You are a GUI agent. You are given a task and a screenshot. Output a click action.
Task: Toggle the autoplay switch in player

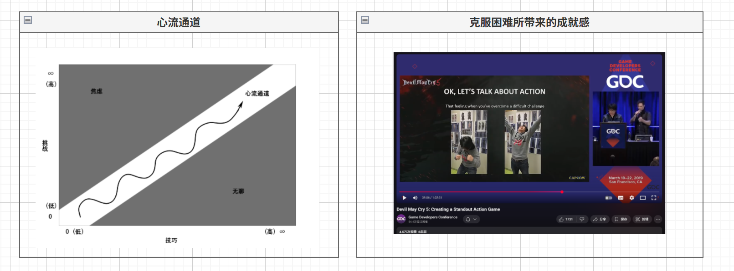click(x=608, y=198)
